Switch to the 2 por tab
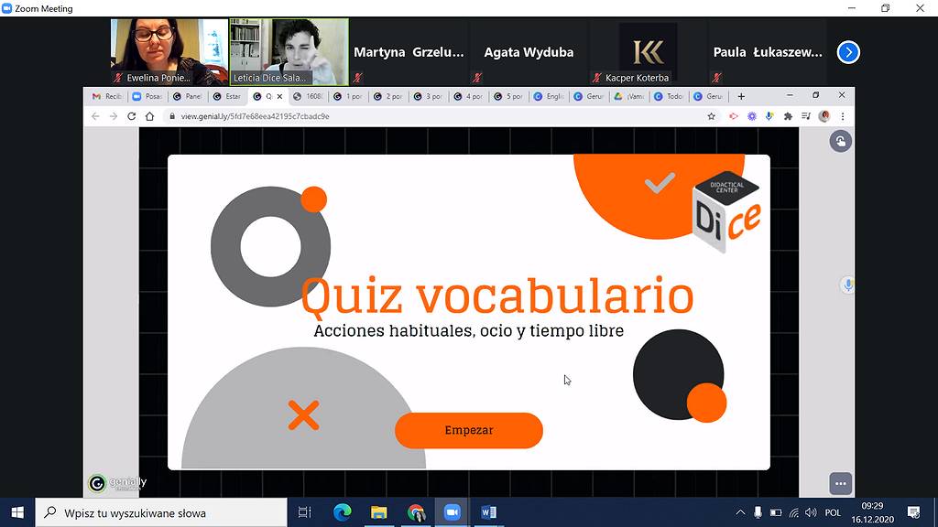 click(388, 96)
